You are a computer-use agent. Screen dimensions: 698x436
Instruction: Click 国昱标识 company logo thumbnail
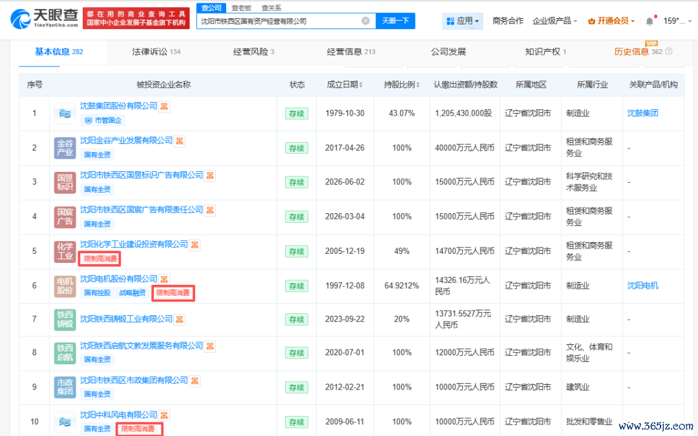pyautogui.click(x=65, y=182)
